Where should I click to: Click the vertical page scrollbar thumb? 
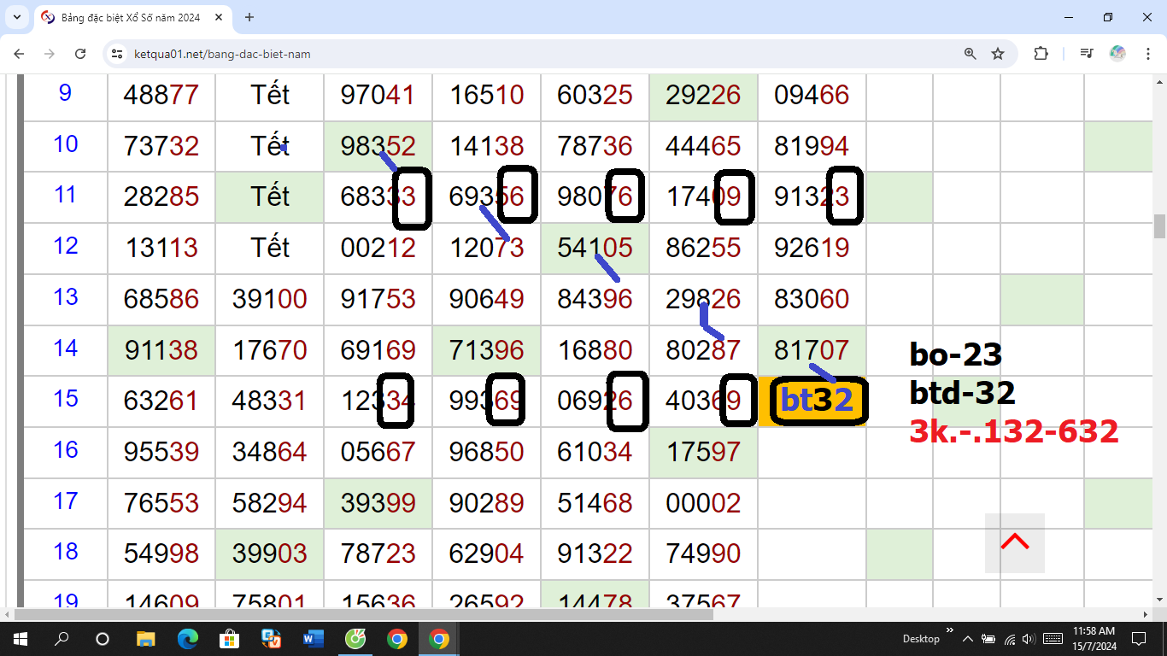point(1159,225)
